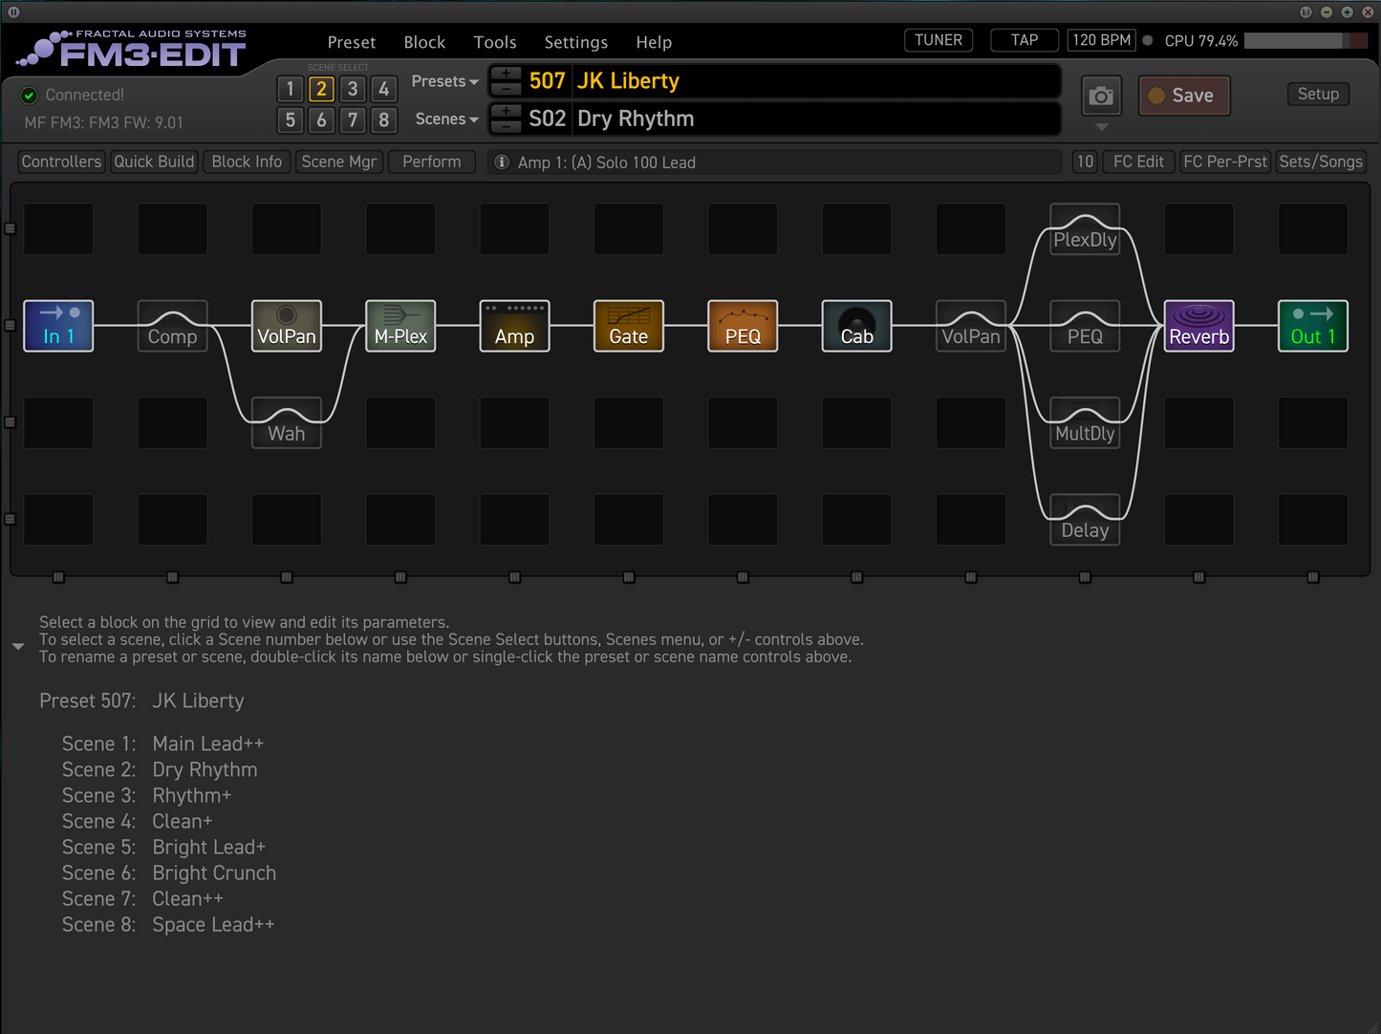Collapse the instructions panel with the triangle arrow

pos(17,646)
